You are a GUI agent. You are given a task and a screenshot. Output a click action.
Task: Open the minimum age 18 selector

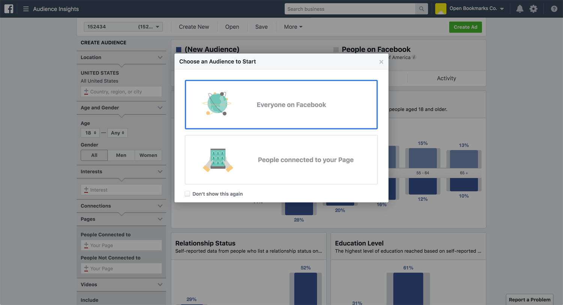coord(90,133)
